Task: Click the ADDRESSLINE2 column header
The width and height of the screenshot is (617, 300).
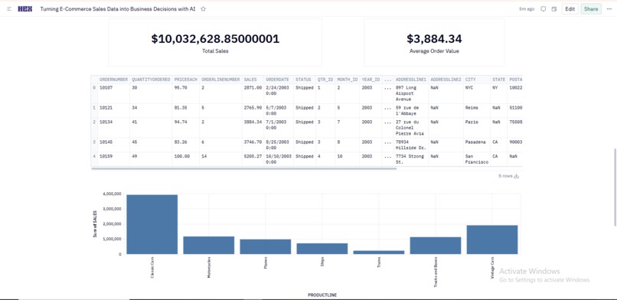Action: [446, 80]
